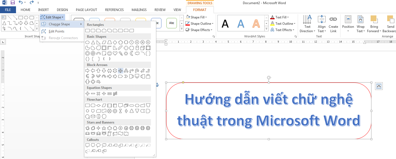Viewport: 396px width, 159px height.
Task: Open Layout Options beside the WordArt box
Action: 379,86
